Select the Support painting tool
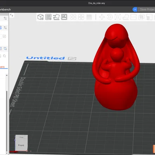 pos(149,17)
